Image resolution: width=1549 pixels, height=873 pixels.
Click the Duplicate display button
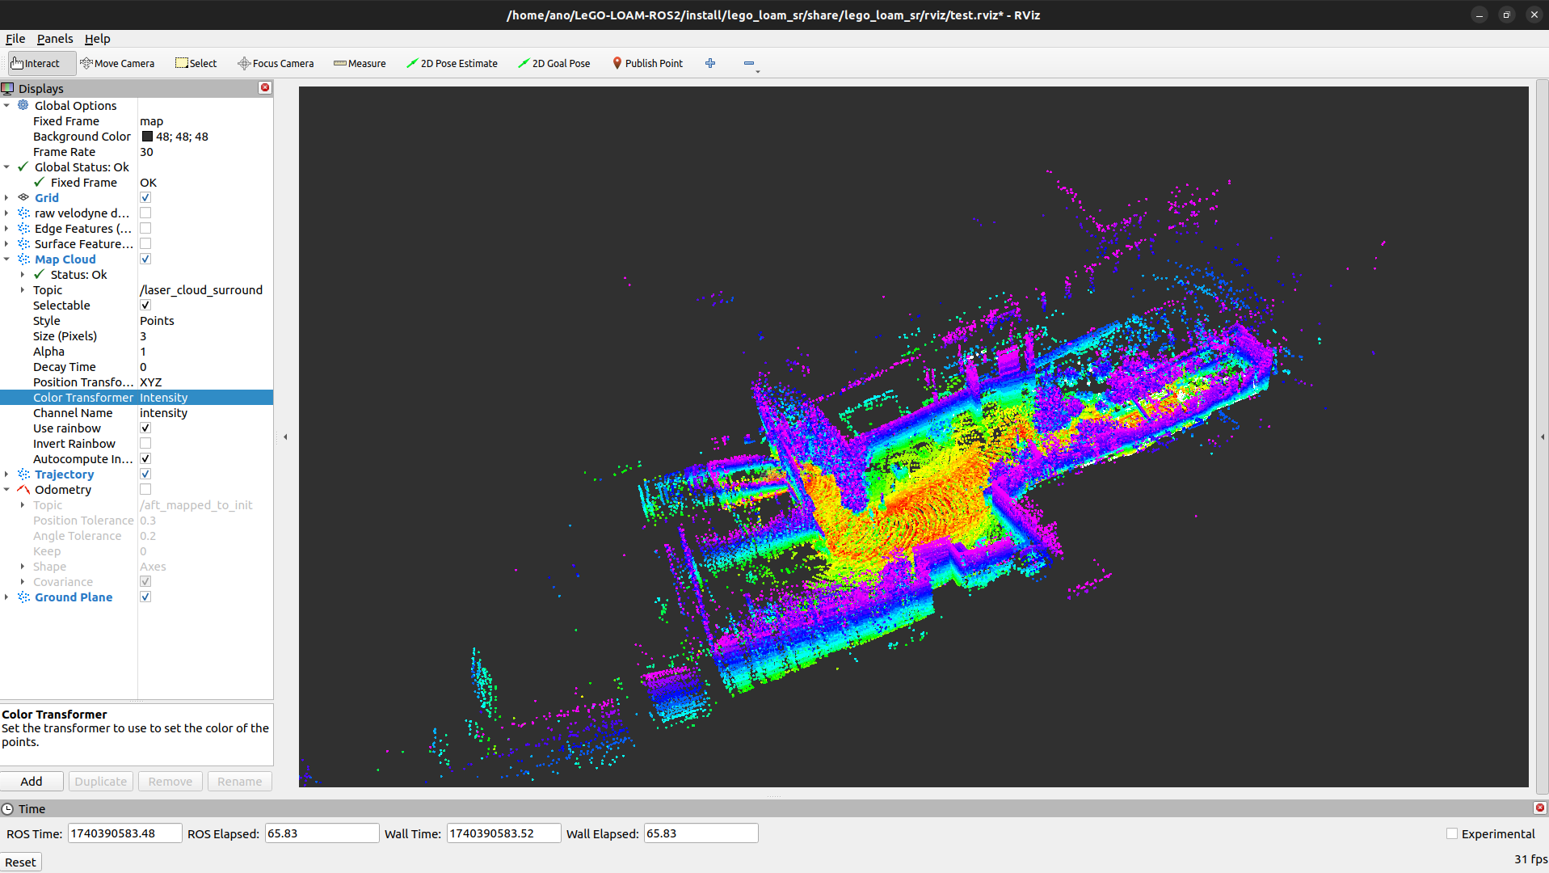point(101,781)
